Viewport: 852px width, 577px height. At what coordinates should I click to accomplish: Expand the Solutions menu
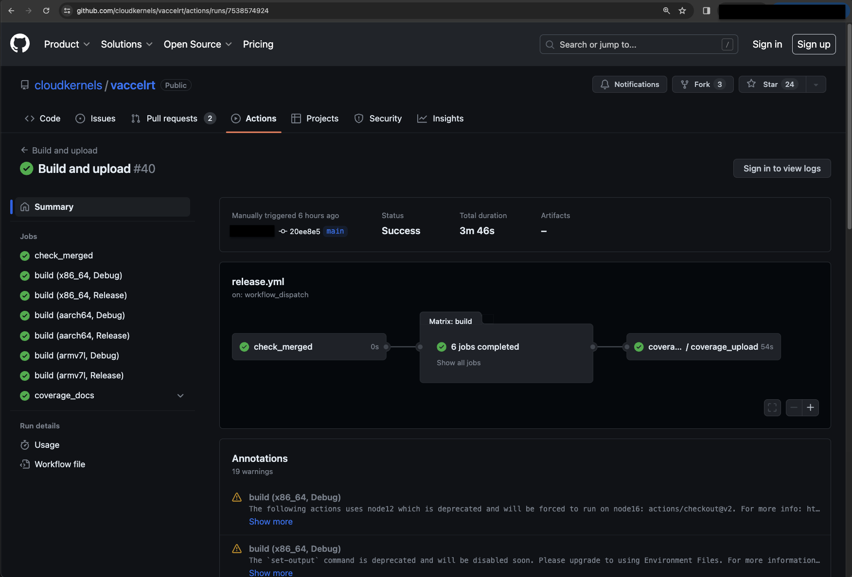pyautogui.click(x=126, y=44)
